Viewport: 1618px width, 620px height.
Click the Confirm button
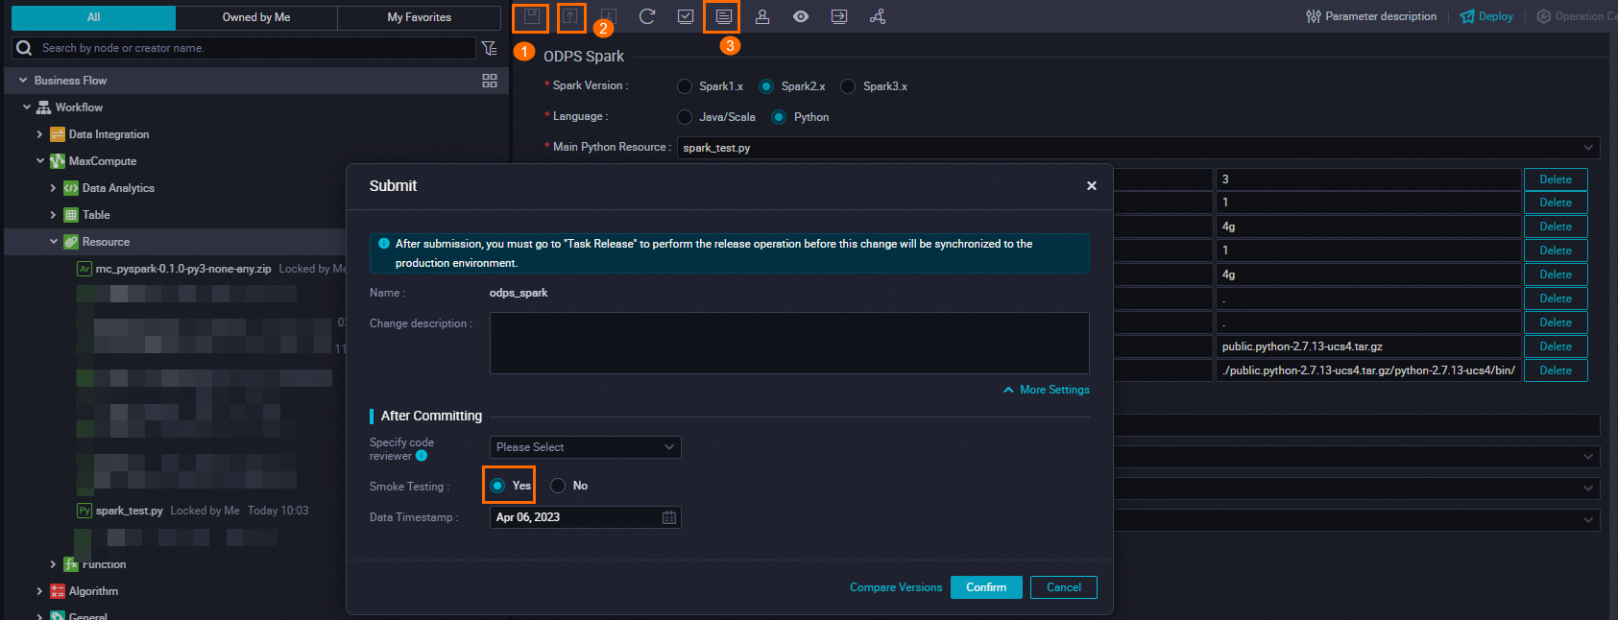[x=986, y=587]
